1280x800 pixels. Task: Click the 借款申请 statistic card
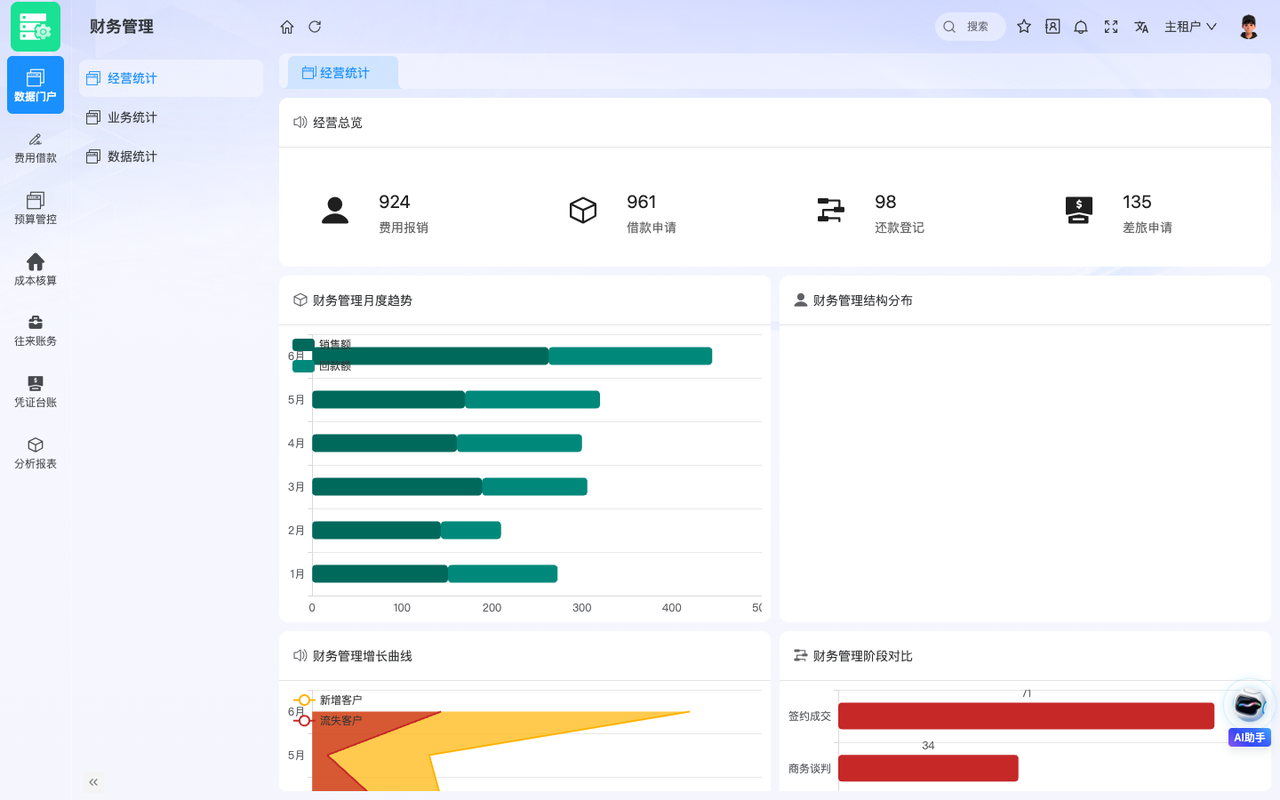(622, 213)
